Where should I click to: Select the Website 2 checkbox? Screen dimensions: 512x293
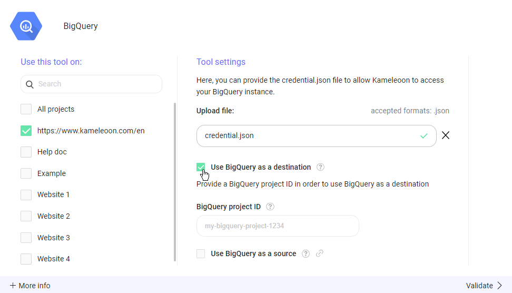26,216
